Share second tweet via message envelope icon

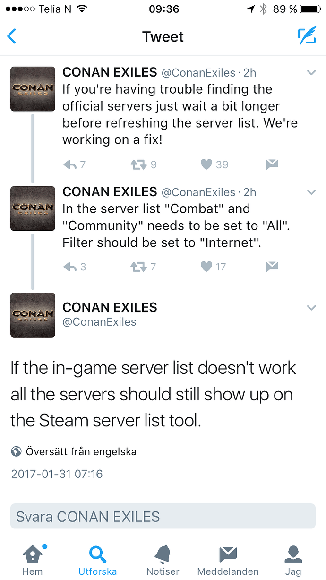pos(272,267)
